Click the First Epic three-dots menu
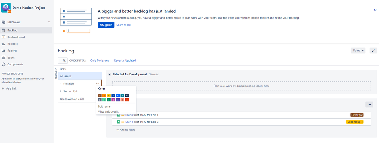 coord(98,83)
